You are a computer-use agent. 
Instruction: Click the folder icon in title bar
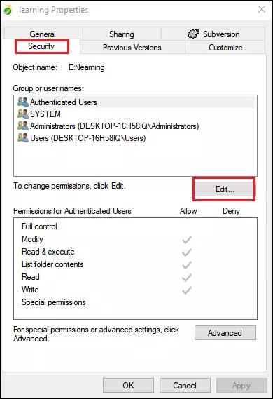(8, 9)
